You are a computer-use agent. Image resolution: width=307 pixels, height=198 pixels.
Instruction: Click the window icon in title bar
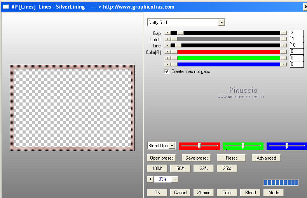point(6,7)
